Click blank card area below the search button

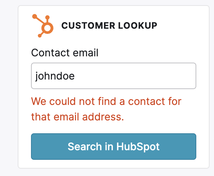click(x=114, y=164)
